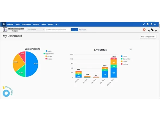Viewport: 160px width, 120px height.
Task: Open the Live Status chart hamburger menu
Action: (x=131, y=49)
